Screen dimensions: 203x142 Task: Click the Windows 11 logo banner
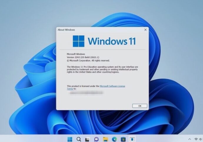pyautogui.click(x=104, y=41)
